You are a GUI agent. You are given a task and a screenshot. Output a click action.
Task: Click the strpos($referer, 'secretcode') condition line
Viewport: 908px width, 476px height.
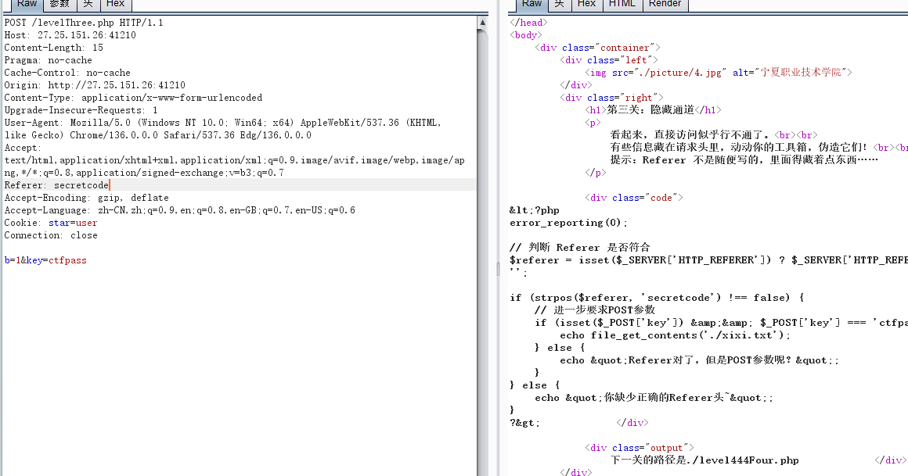tap(657, 298)
